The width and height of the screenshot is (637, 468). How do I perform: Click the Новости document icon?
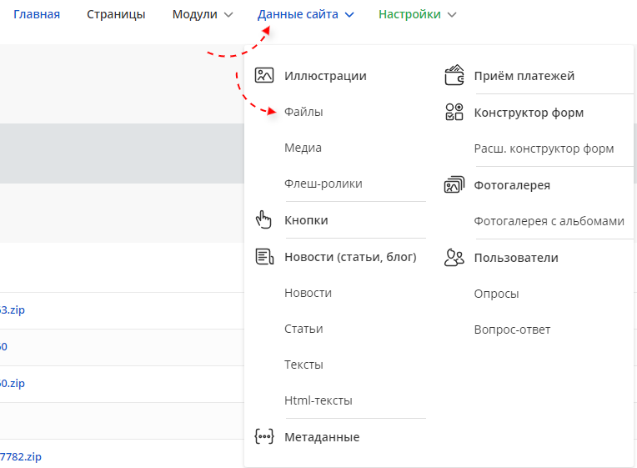264,257
